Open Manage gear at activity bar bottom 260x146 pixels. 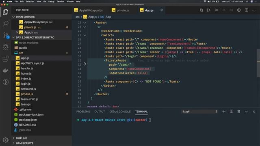tap(6, 140)
